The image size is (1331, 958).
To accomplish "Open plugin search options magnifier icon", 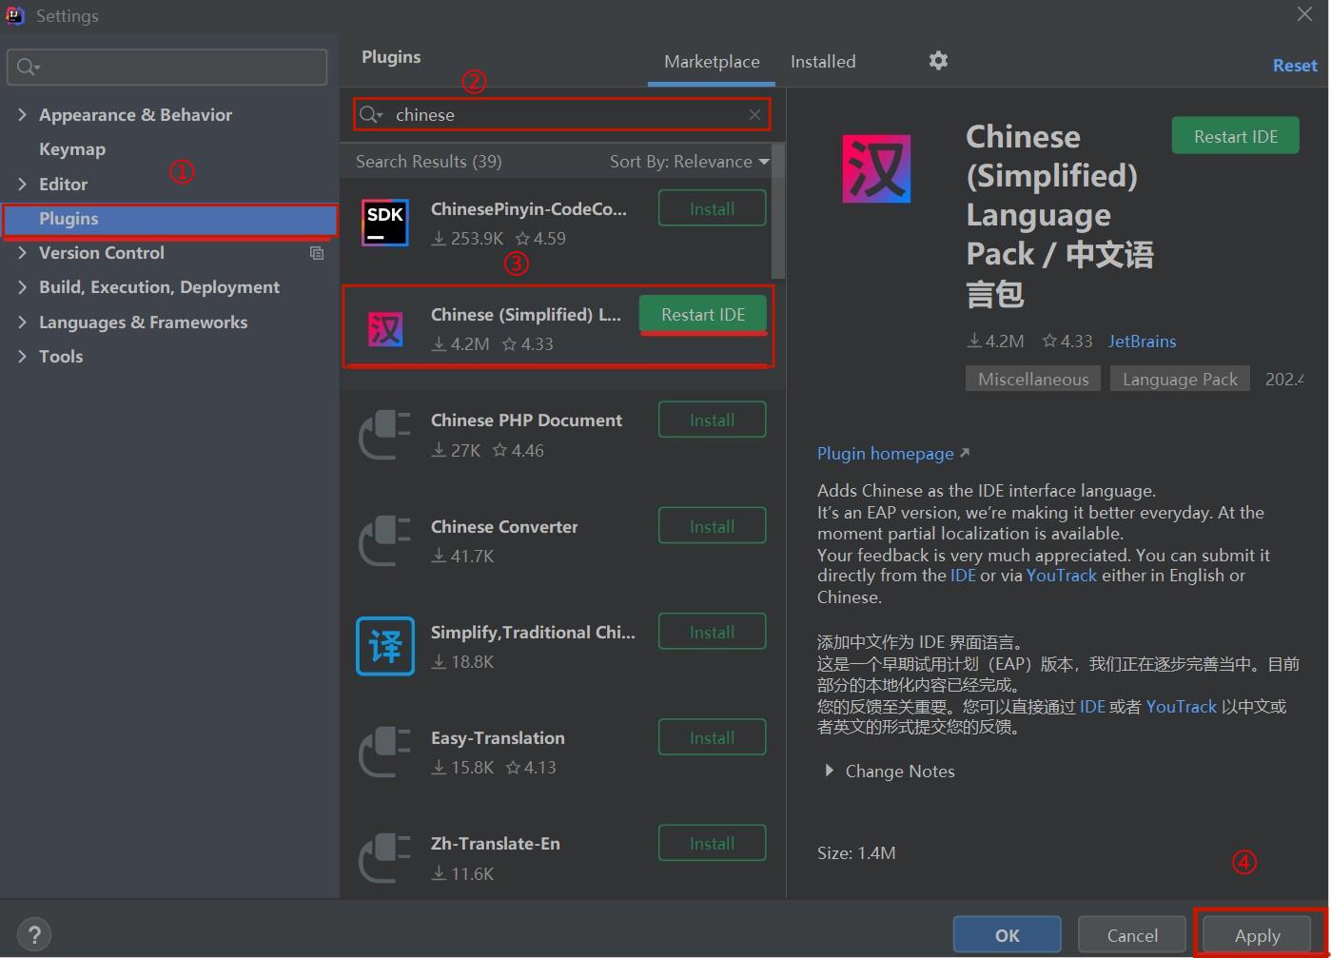I will pos(370,115).
